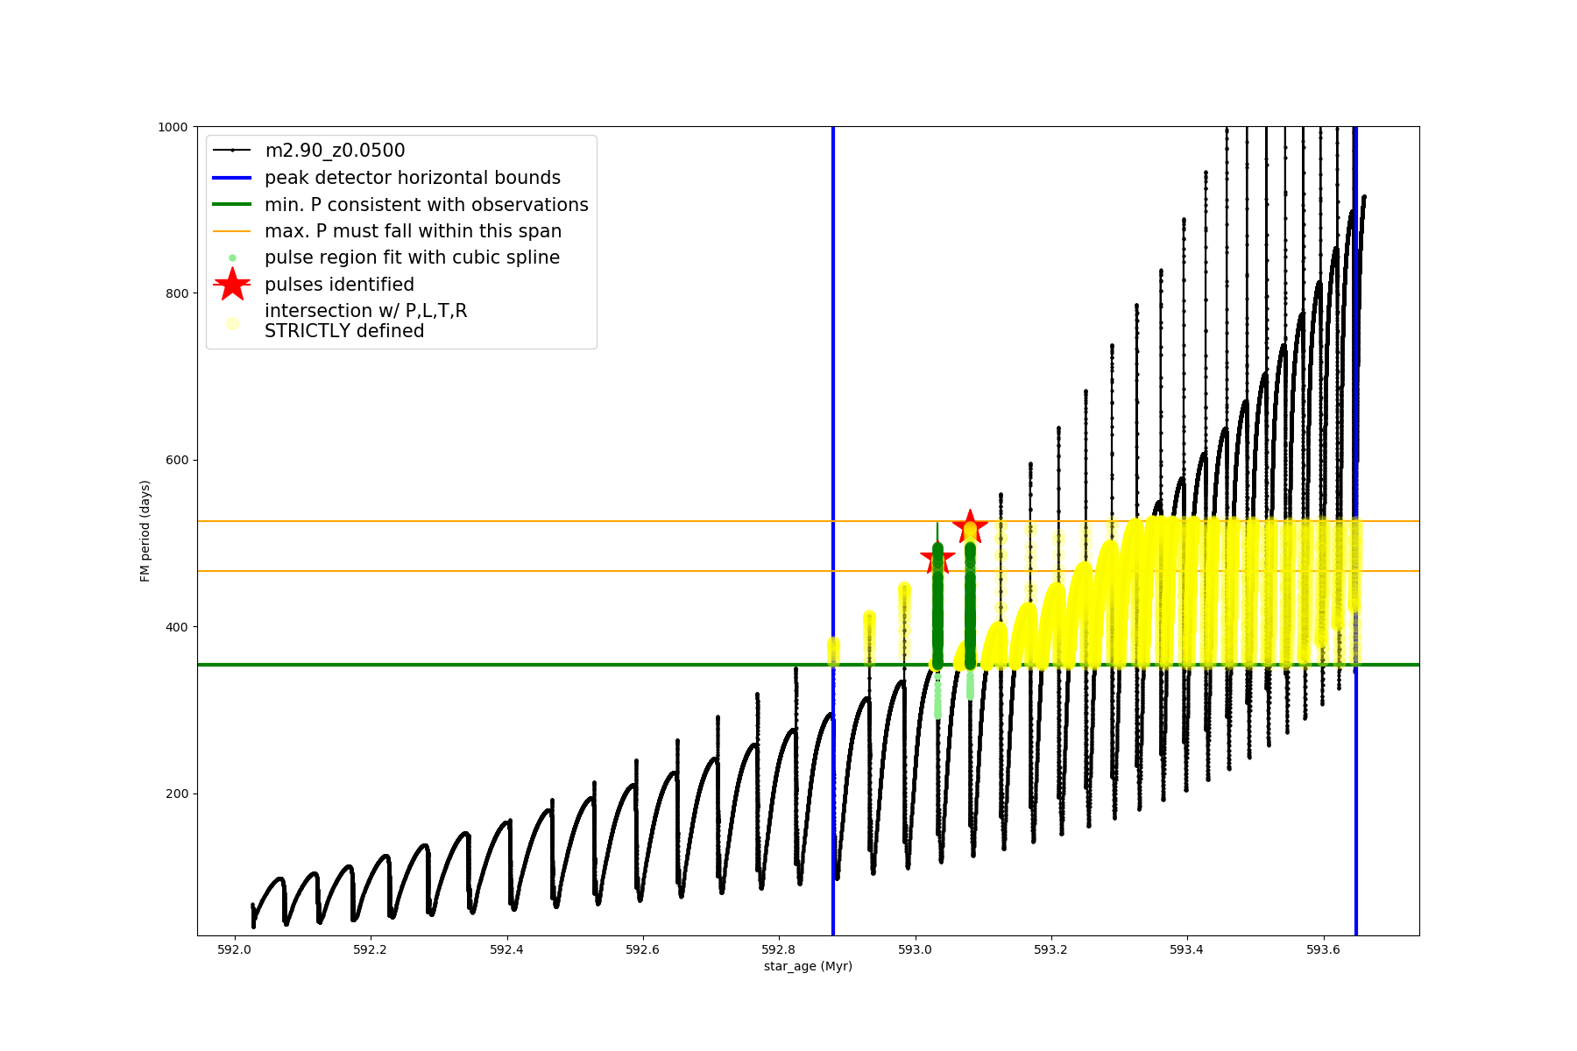Viewport: 1577px width, 1051px height.
Task: Click the 'FM period (days)' y-axis label
Action: click(x=145, y=531)
